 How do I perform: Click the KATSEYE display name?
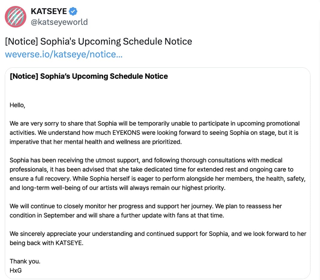[49, 11]
